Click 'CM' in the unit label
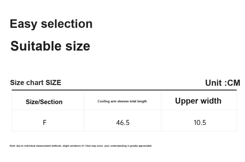The image size is (245, 162). [234, 83]
